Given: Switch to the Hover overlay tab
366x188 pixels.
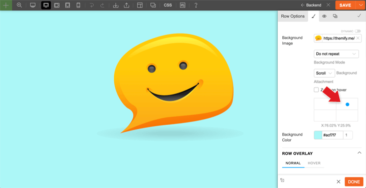Looking at the screenshot, I should 314,163.
